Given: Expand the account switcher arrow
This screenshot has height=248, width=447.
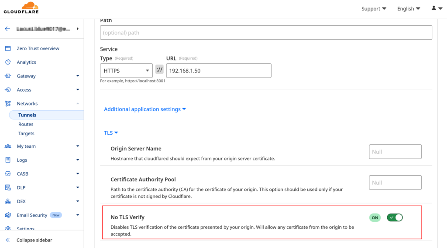Looking at the screenshot, I should (x=78, y=29).
